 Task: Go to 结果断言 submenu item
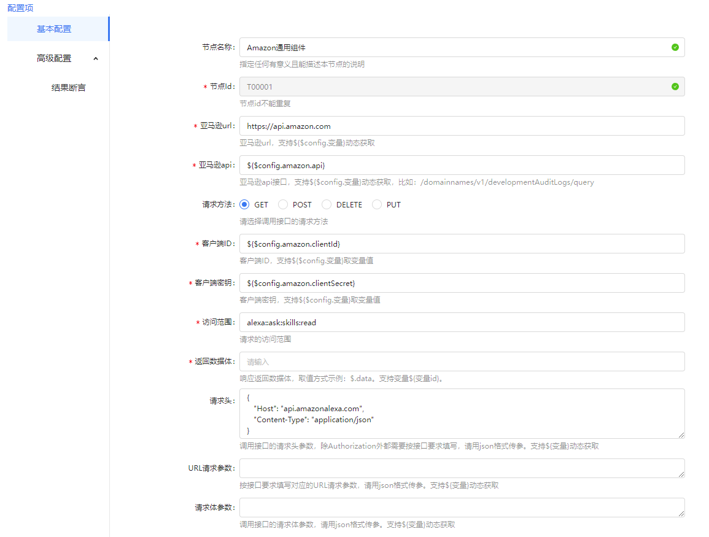click(68, 88)
